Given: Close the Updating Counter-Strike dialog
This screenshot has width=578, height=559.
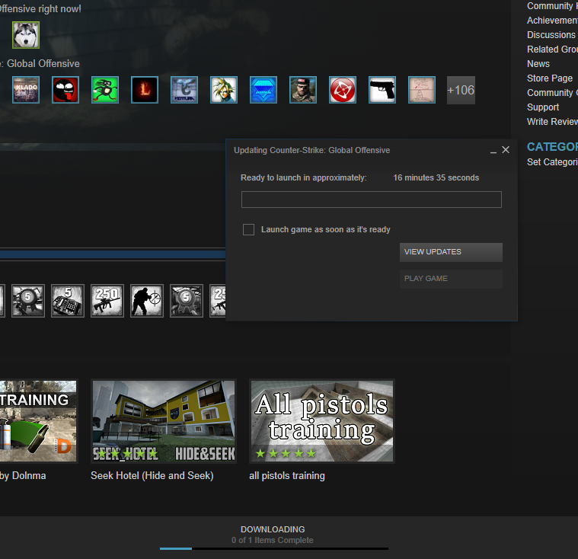Looking at the screenshot, I should point(506,150).
